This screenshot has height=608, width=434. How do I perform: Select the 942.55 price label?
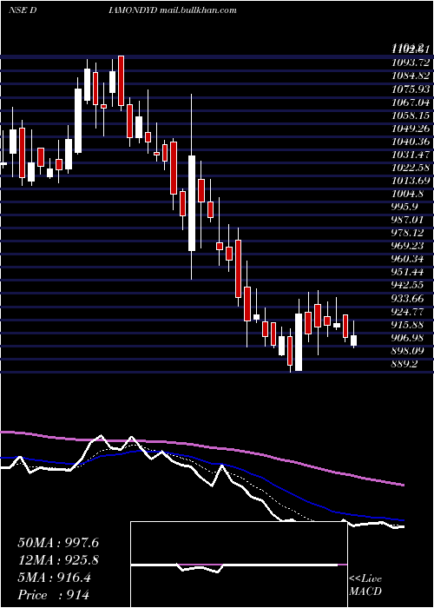pos(408,286)
